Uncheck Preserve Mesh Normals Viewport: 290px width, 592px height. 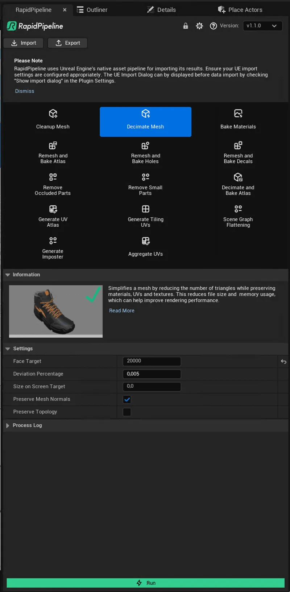tap(127, 399)
